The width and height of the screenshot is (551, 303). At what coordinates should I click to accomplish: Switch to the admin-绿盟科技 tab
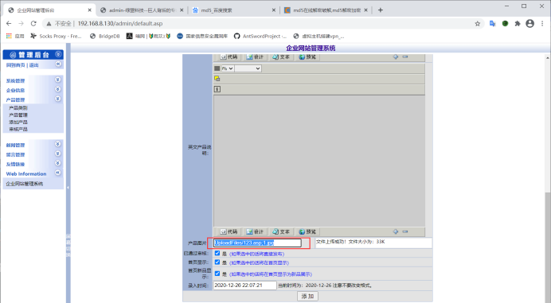[x=142, y=10]
